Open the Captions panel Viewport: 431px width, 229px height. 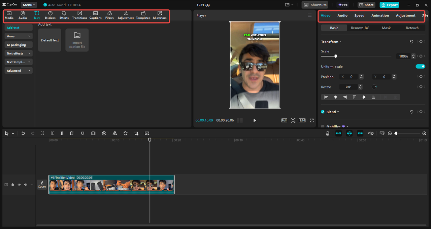pos(96,15)
